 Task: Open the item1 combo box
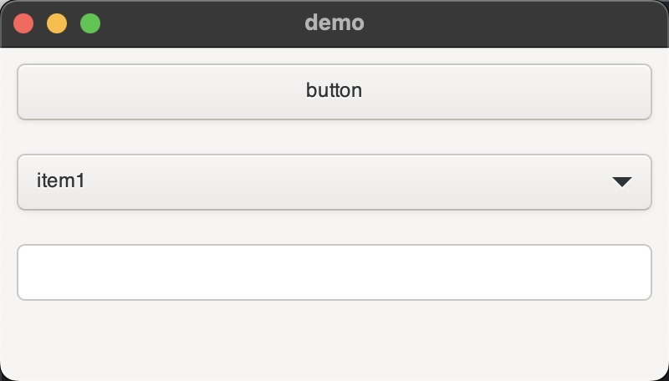(x=334, y=181)
